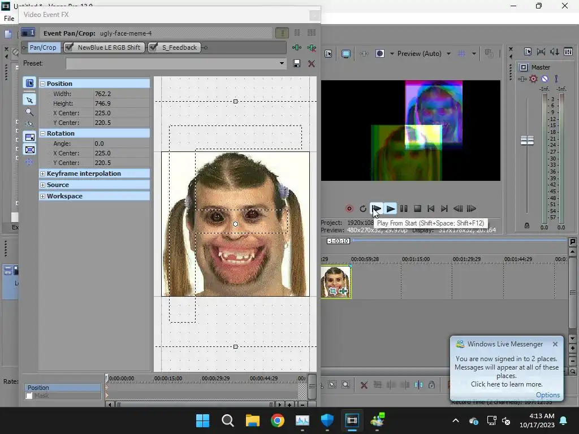
Task: Click the Save Preset floppy disk icon
Action: (x=297, y=63)
